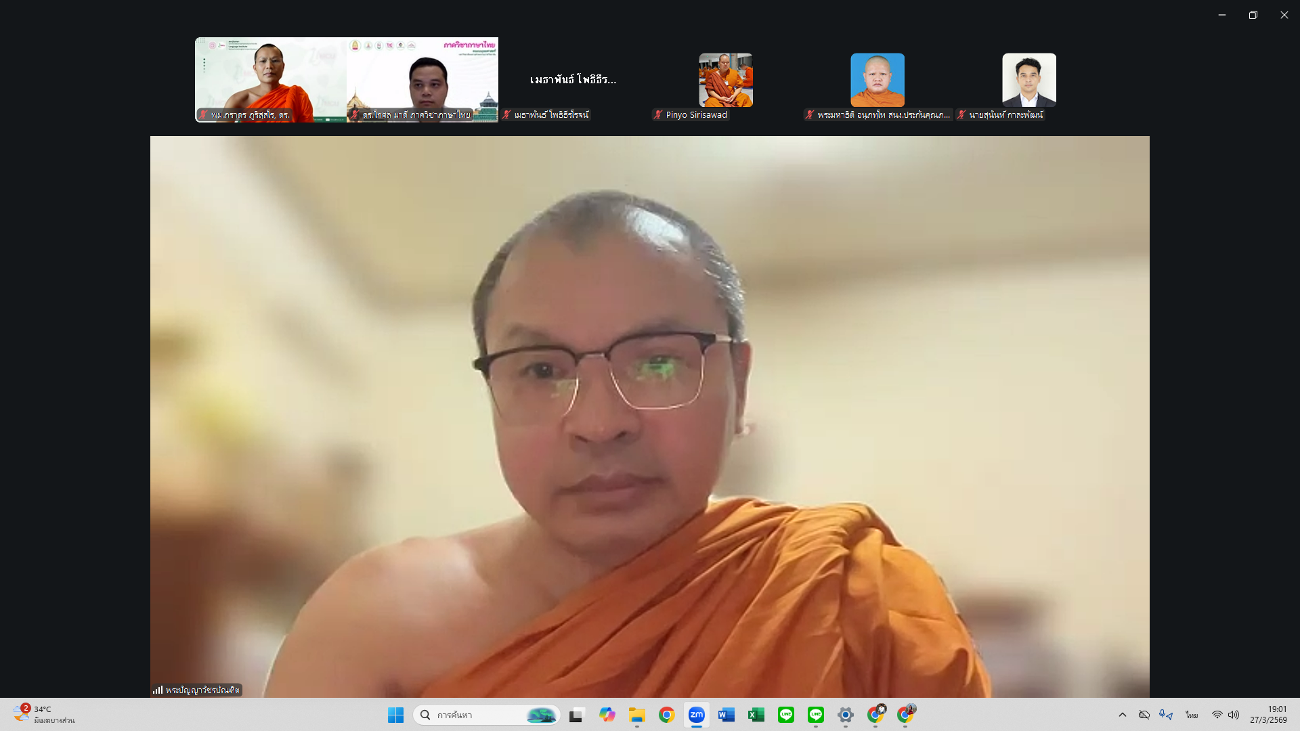Switch the ไทย input language indicator
Screen dimensions: 1300x731
[1192, 715]
